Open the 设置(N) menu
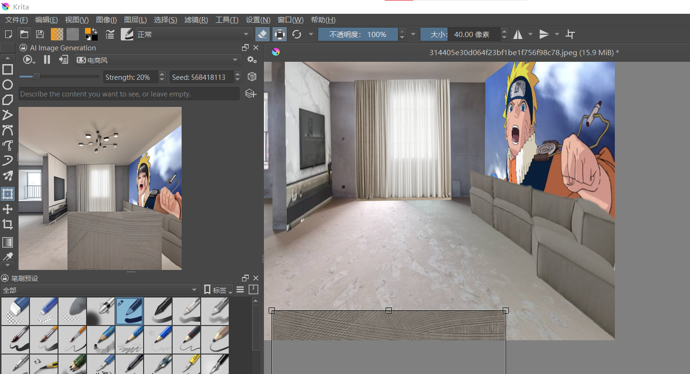Image resolution: width=690 pixels, height=374 pixels. (x=258, y=20)
